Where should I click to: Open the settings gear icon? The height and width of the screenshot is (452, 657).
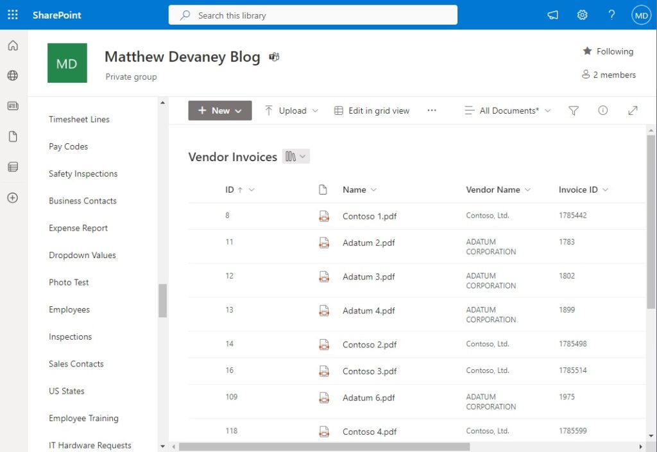click(582, 15)
